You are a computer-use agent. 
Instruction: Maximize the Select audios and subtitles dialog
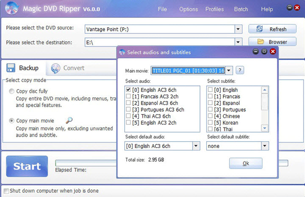[264, 52]
